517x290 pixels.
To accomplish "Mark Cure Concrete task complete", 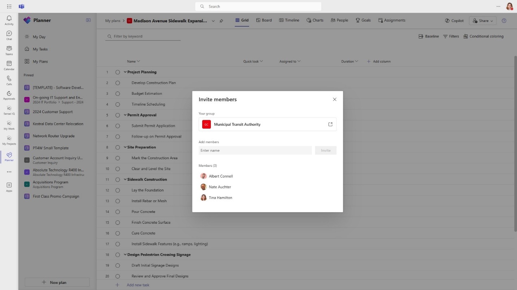I will [118, 233].
